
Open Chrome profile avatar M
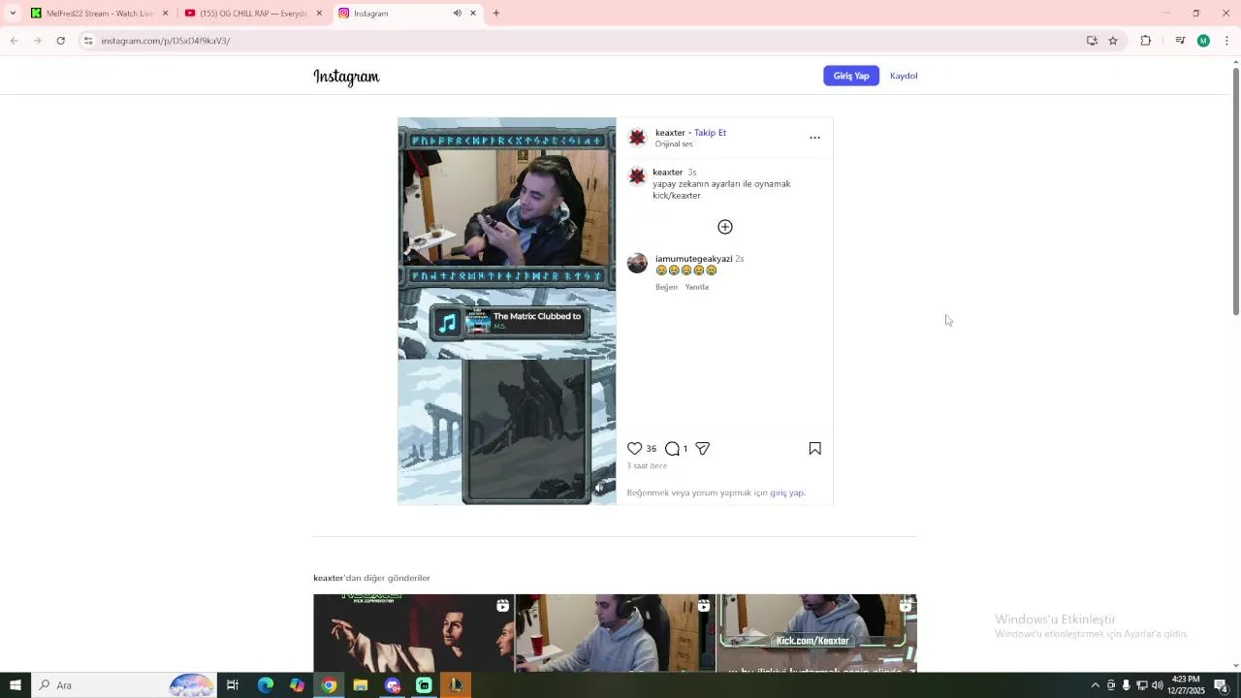(x=1203, y=41)
